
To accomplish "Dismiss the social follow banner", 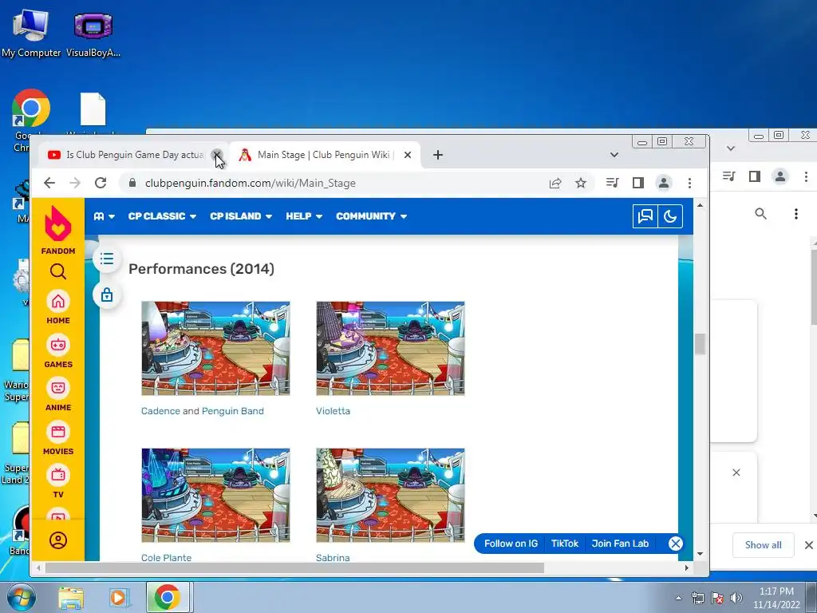I will tap(675, 544).
